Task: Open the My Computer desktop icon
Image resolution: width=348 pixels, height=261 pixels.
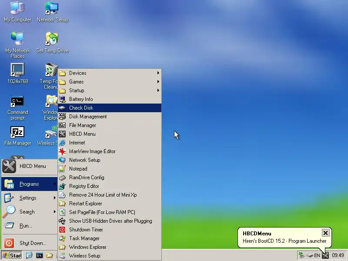Action: tap(17, 12)
